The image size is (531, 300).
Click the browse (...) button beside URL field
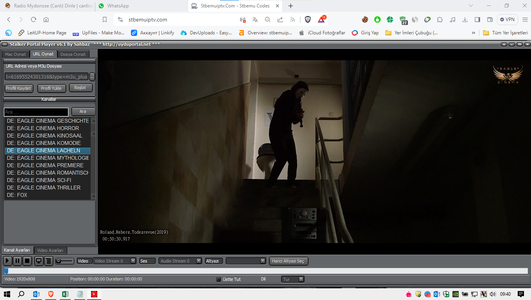click(x=92, y=77)
